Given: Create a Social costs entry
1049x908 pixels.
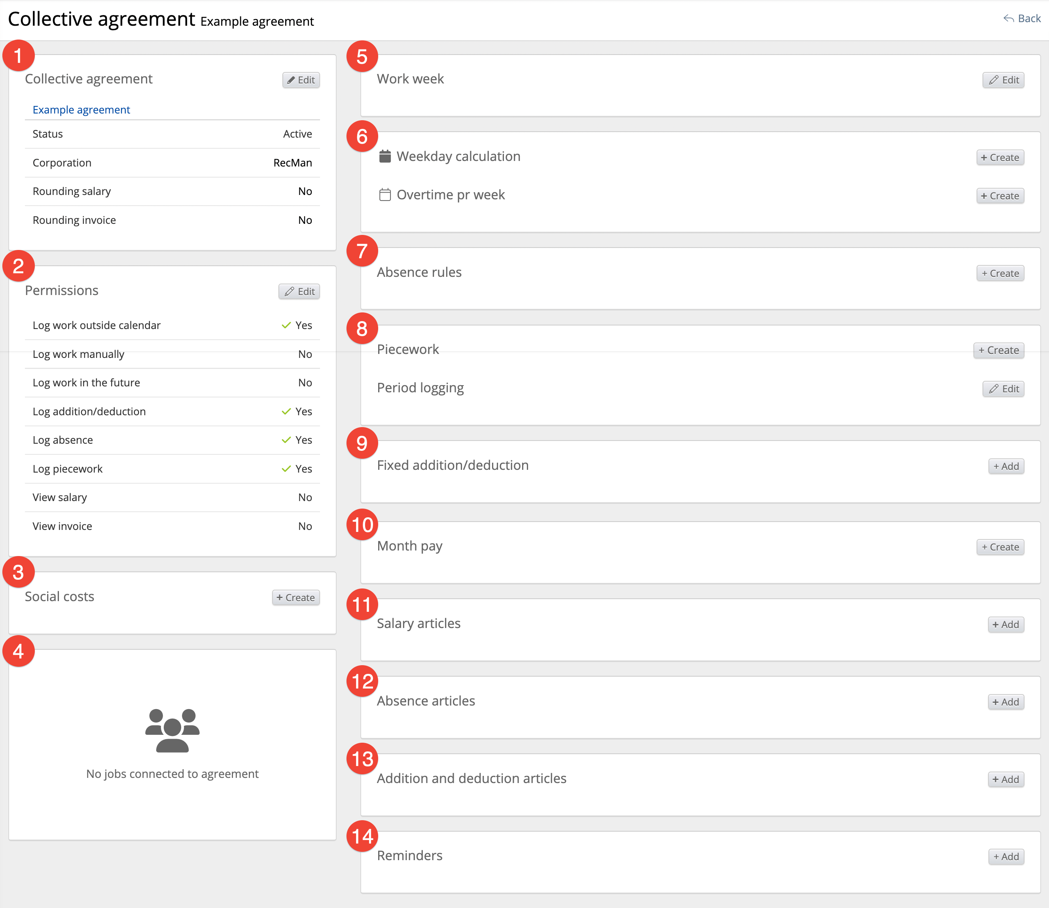Looking at the screenshot, I should click(x=295, y=598).
